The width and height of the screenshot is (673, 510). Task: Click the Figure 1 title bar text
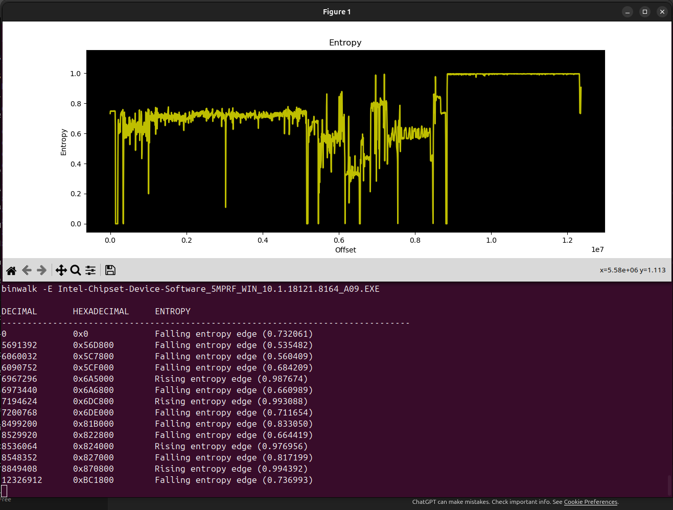coord(337,12)
